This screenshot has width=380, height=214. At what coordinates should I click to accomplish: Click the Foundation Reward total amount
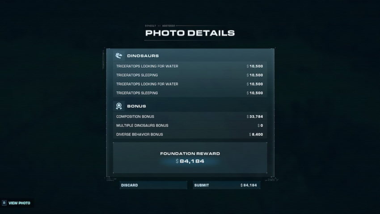(x=190, y=161)
